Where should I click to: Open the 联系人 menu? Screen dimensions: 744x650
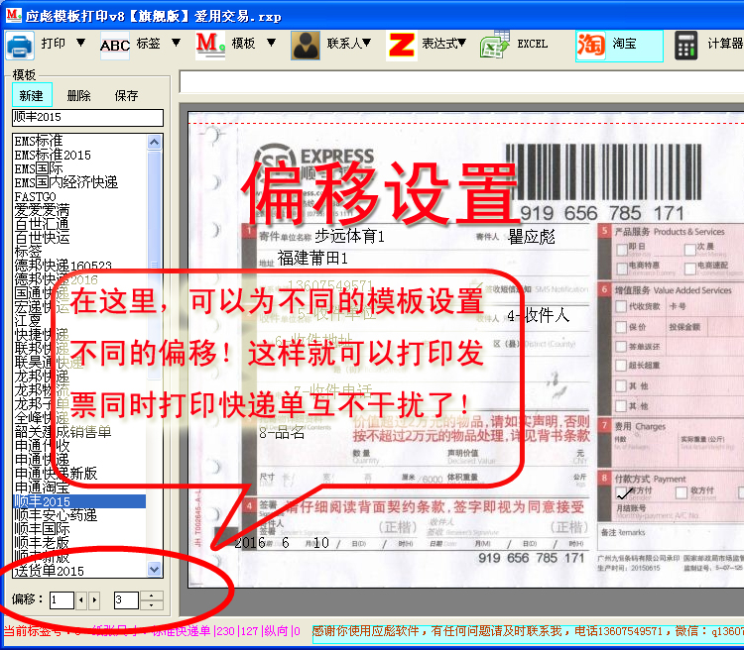349,44
